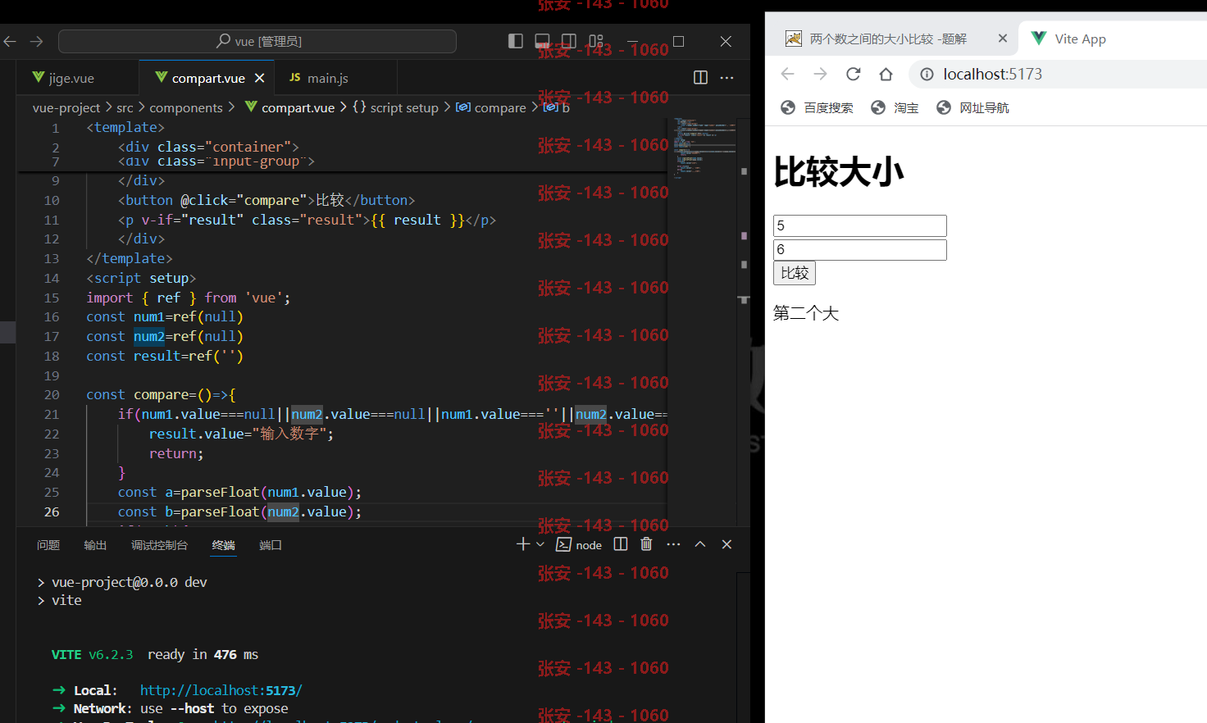Select the compart.vue editor tab
The height and width of the screenshot is (723, 1207).
(208, 78)
